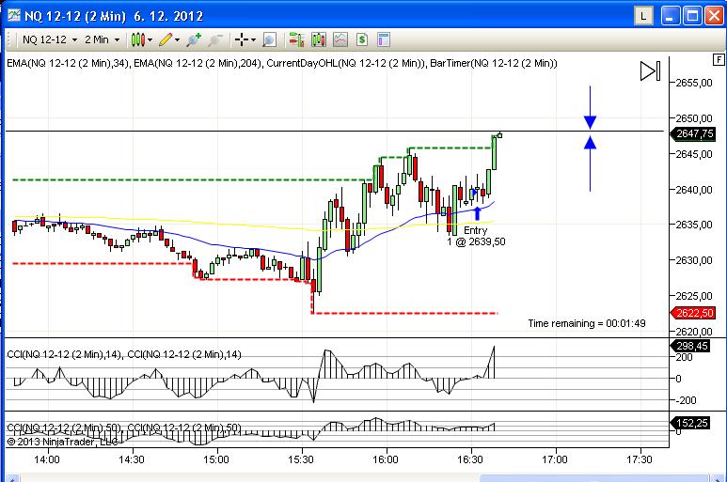Click the zoom out magnifier icon
The height and width of the screenshot is (482, 727).
tap(215, 39)
